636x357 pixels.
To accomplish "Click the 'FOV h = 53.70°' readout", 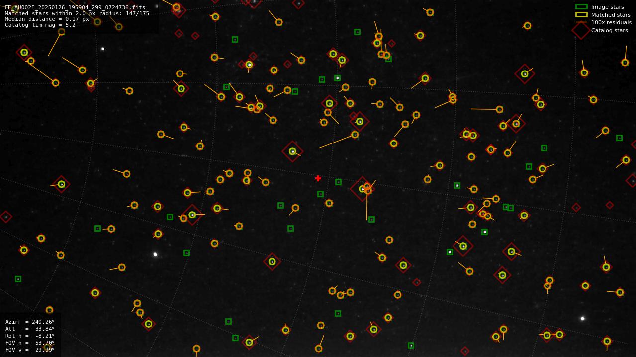I will point(30,343).
